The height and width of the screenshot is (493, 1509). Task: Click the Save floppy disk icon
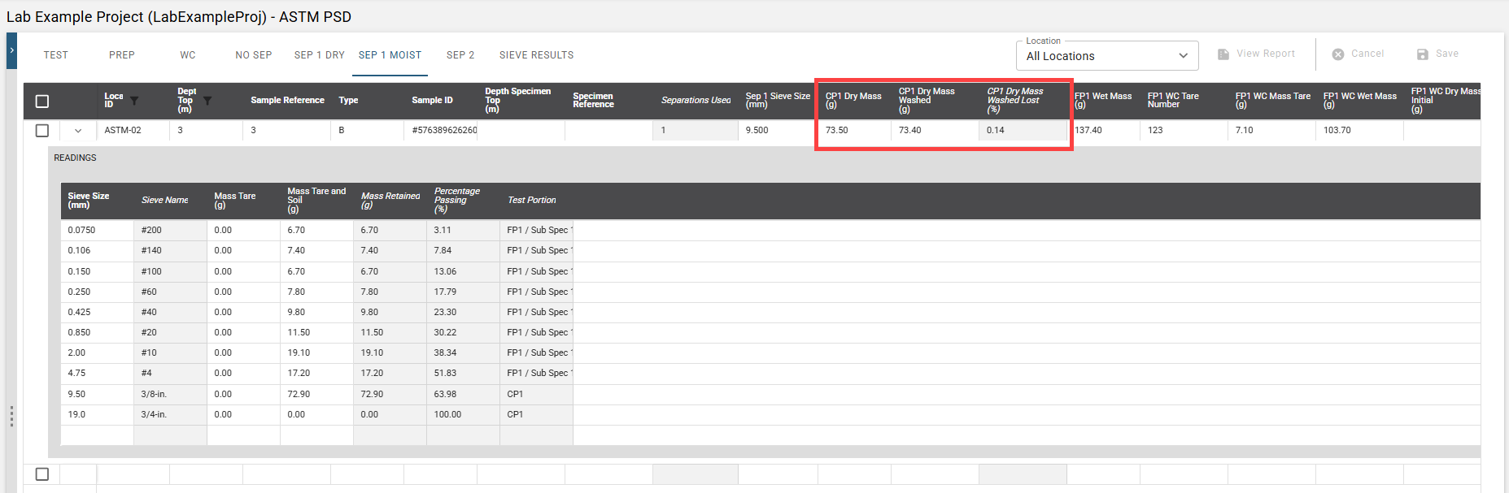point(1422,54)
